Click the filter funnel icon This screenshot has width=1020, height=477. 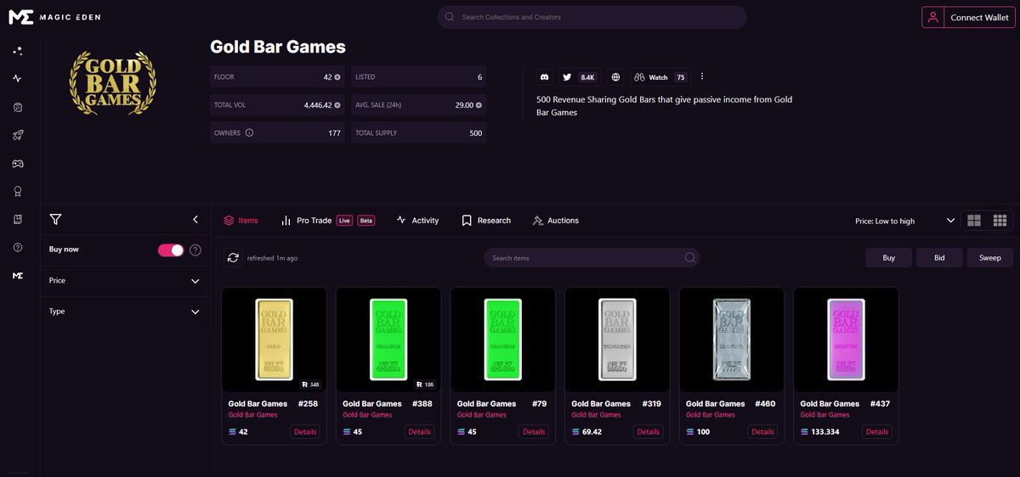(55, 220)
